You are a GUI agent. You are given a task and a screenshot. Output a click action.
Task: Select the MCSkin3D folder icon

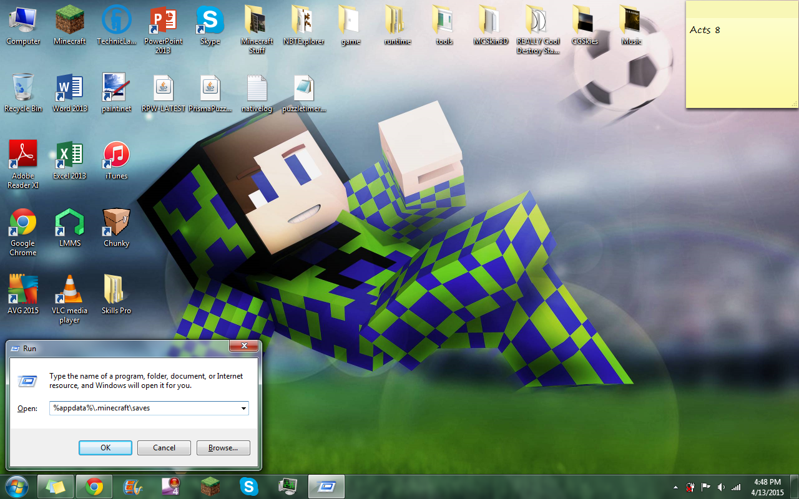point(491,25)
